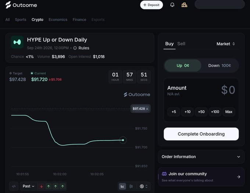Add +100 to the amount
The image size is (250, 193).
pos(215,112)
